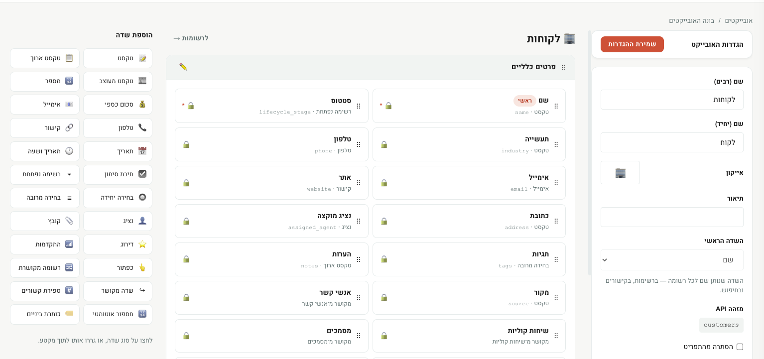This screenshot has height=359, width=764.
Task: Add a קובץ paperclip field type
Action: [45, 221]
